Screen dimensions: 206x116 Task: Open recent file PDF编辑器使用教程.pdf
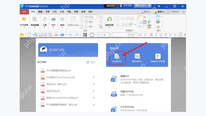pyautogui.click(x=59, y=70)
